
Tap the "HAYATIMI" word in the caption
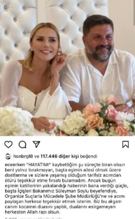point(39,165)
